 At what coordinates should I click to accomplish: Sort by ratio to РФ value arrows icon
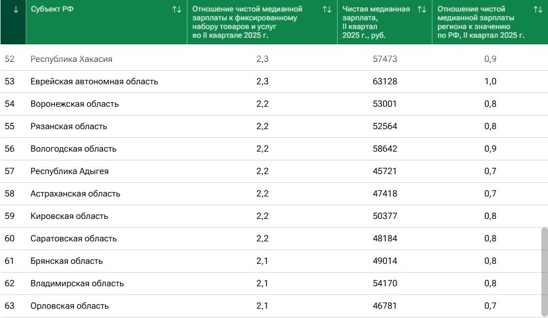pyautogui.click(x=538, y=10)
